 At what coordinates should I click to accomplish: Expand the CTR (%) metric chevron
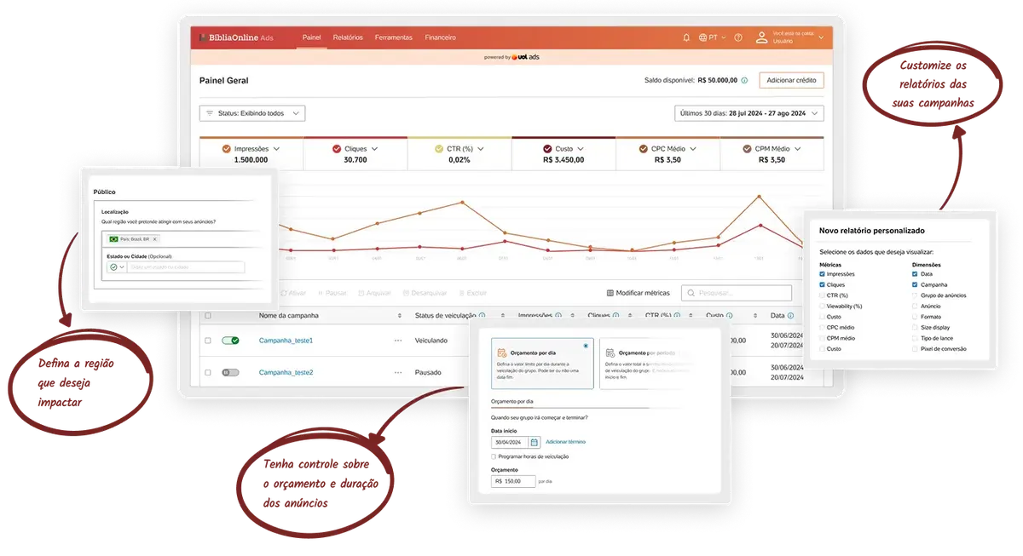click(481, 148)
